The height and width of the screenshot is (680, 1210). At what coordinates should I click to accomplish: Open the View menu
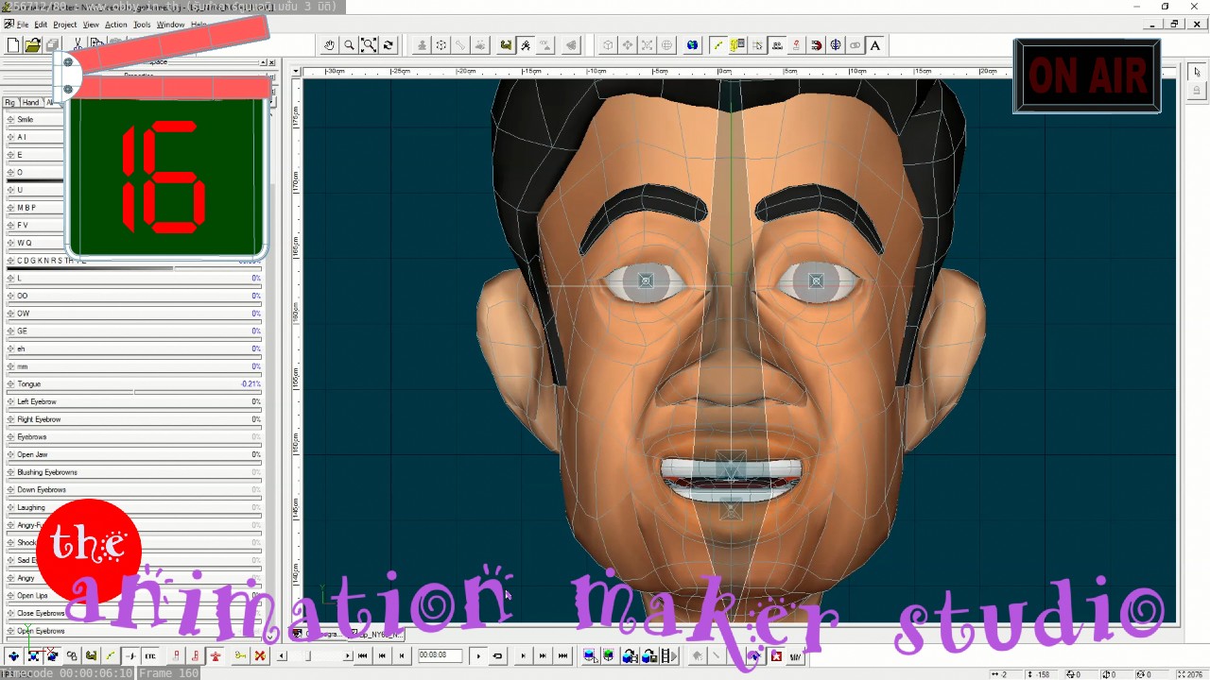[91, 25]
